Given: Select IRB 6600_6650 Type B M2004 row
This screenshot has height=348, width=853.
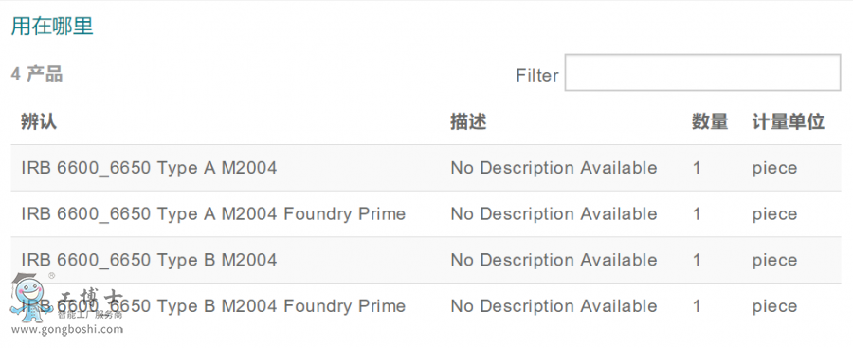Looking at the screenshot, I should (426, 260).
